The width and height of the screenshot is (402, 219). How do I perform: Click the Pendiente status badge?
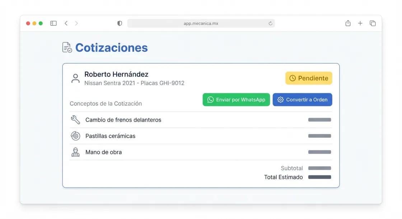pos(309,78)
